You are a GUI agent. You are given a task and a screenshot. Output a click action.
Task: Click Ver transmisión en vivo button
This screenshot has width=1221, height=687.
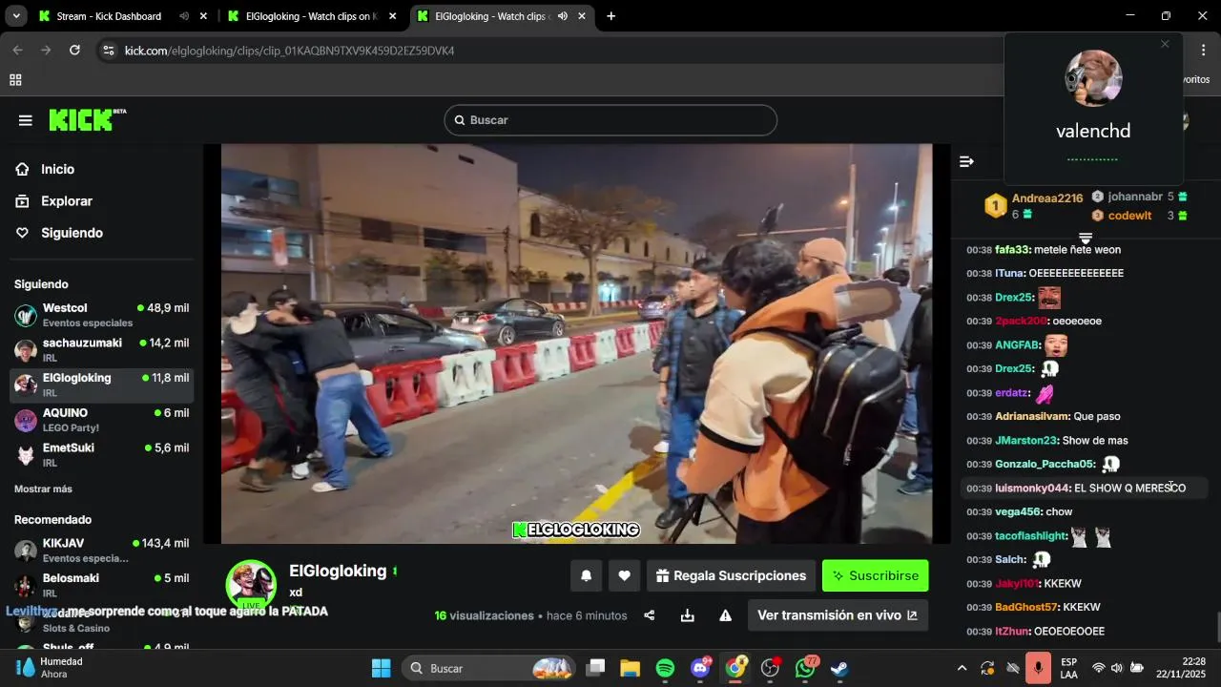click(x=838, y=615)
